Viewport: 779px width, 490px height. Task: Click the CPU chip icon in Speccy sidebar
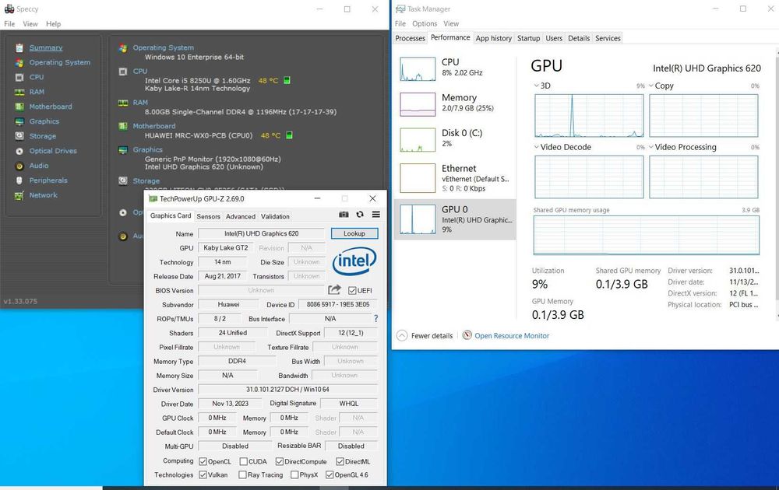click(19, 77)
